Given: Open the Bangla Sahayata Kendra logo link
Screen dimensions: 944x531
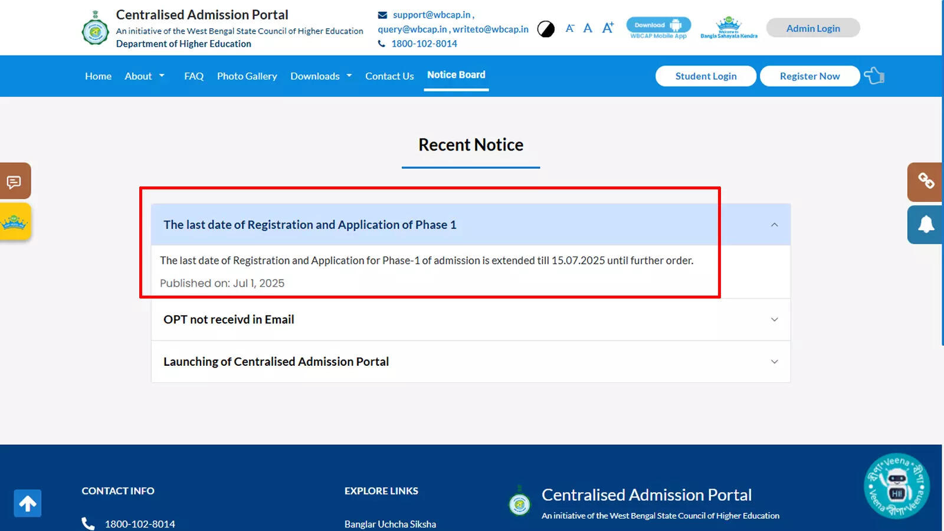Looking at the screenshot, I should (x=729, y=28).
